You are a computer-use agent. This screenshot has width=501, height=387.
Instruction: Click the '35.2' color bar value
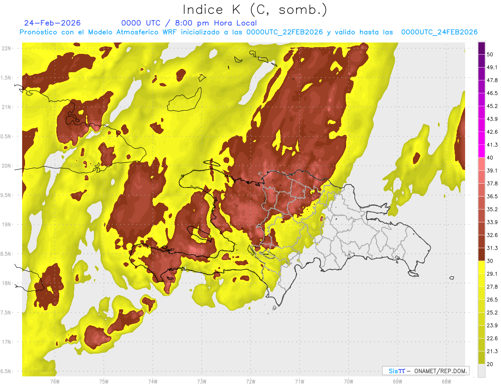pos(492,209)
